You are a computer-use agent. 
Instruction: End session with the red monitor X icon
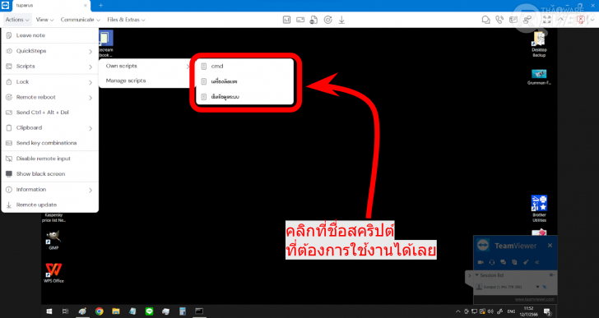tap(581, 20)
